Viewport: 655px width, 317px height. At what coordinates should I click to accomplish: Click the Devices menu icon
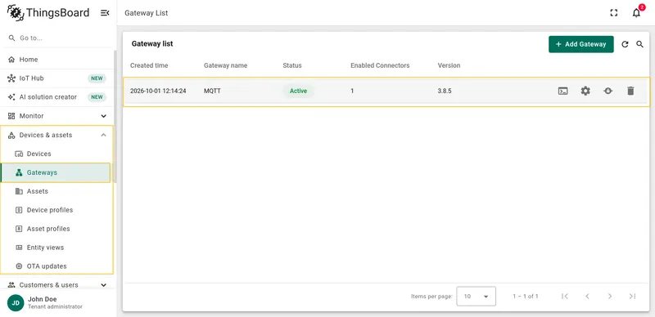[x=19, y=154]
